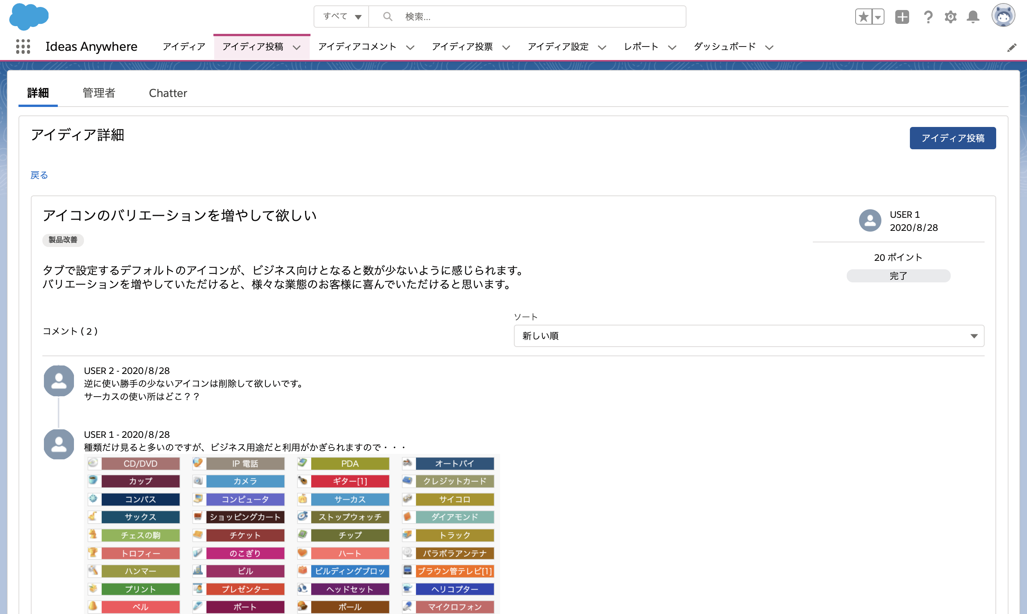
Task: Click USER 1 author avatar in the idea header
Action: (x=870, y=220)
